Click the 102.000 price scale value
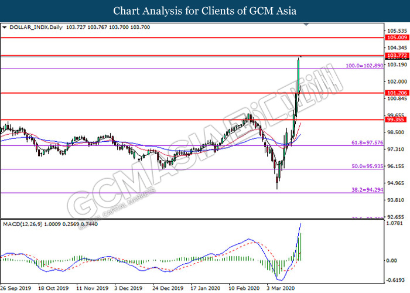 [397, 81]
